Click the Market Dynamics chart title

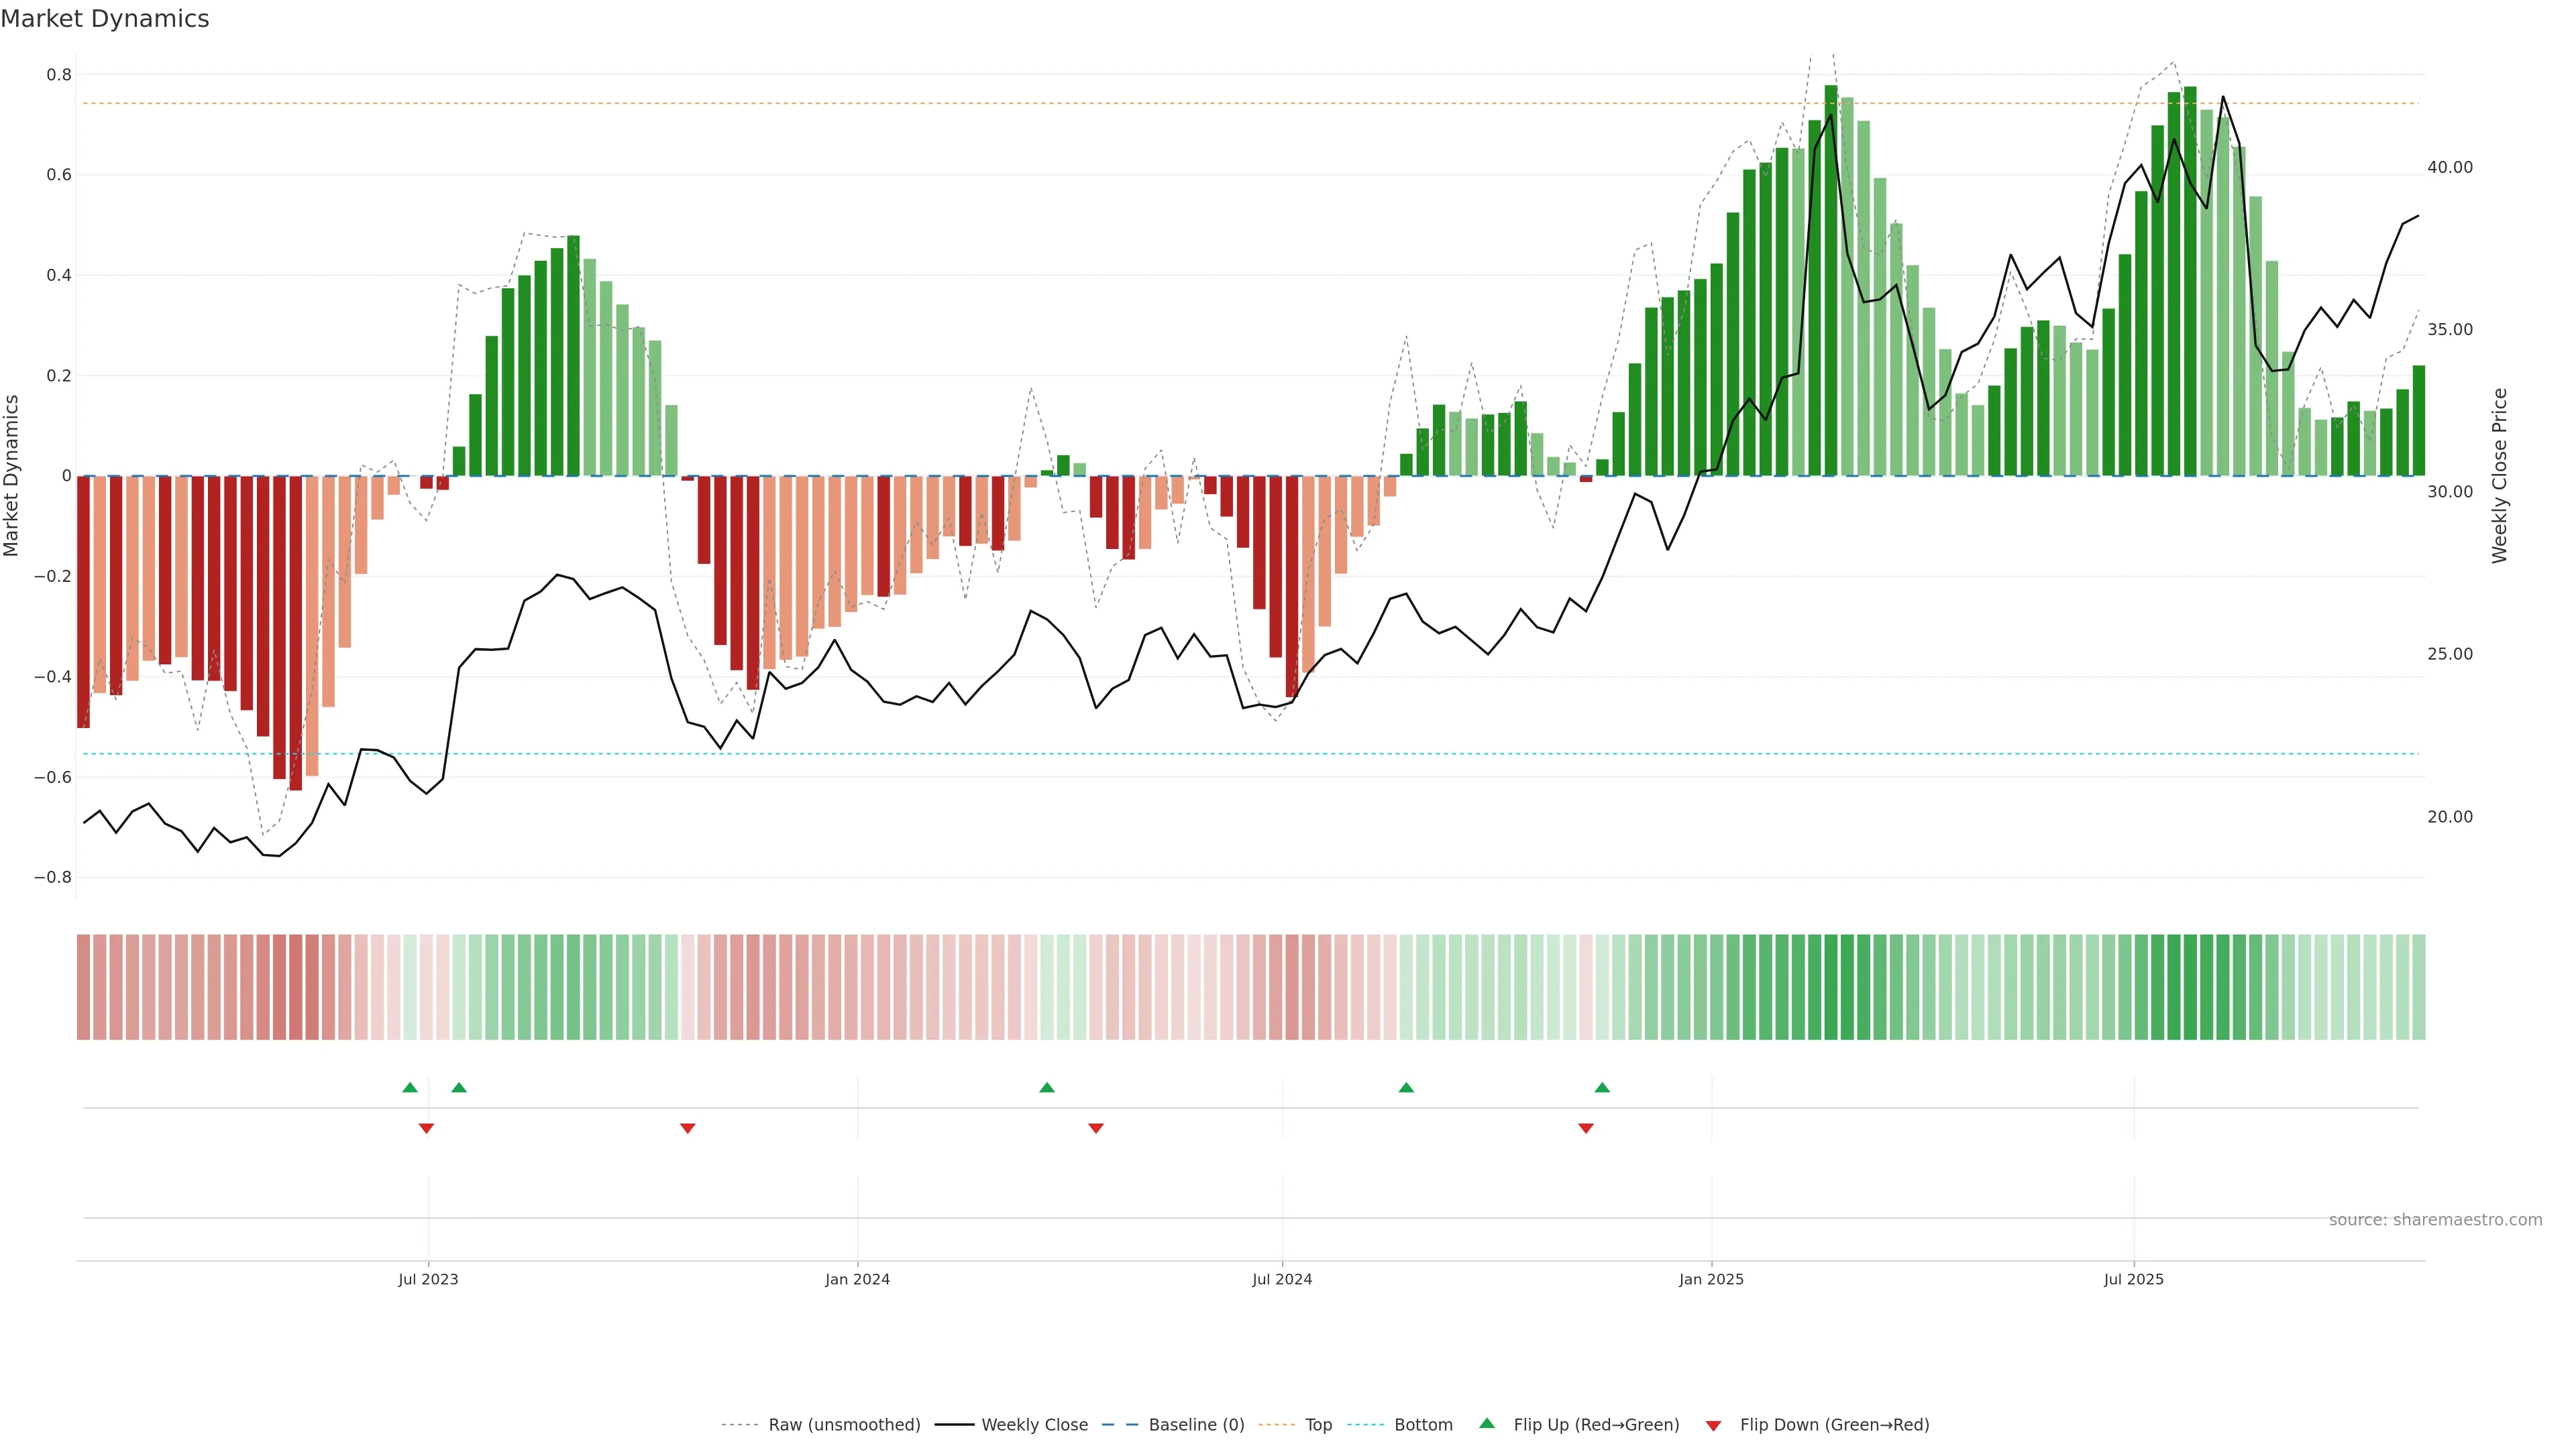coord(105,19)
